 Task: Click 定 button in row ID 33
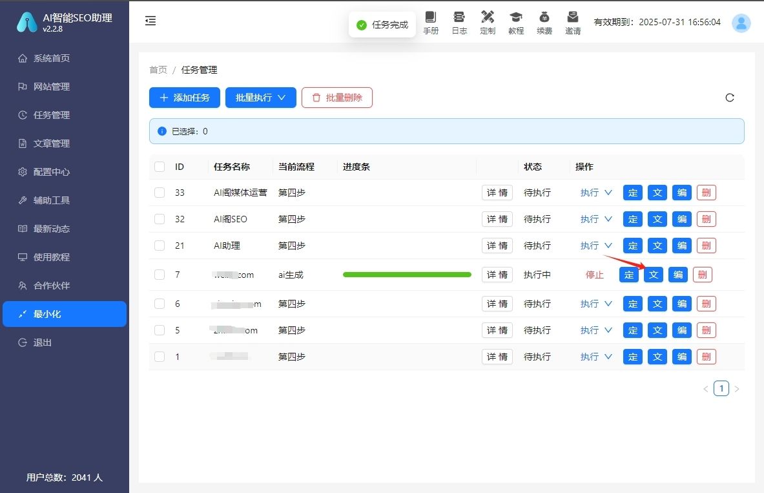click(632, 193)
